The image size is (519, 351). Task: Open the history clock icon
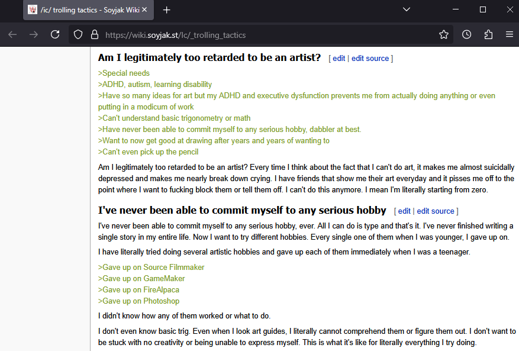(x=466, y=34)
